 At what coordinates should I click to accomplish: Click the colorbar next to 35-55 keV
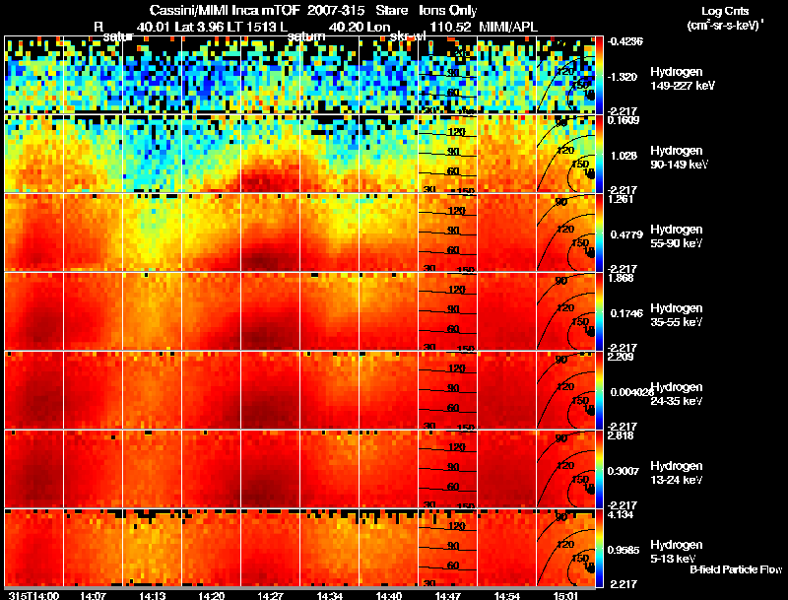(x=599, y=311)
